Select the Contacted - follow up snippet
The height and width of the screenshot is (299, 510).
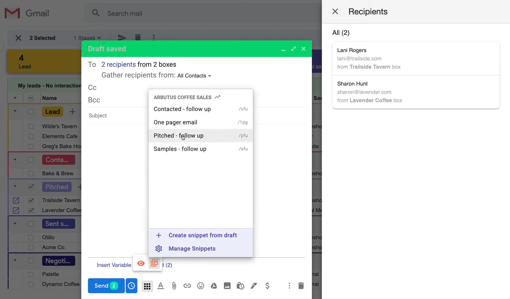(201, 109)
